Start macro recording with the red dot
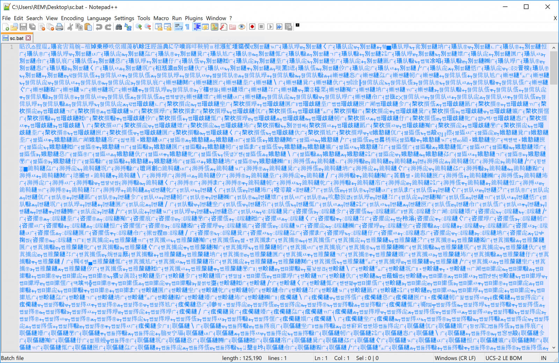This screenshot has height=363, width=559. tap(252, 27)
